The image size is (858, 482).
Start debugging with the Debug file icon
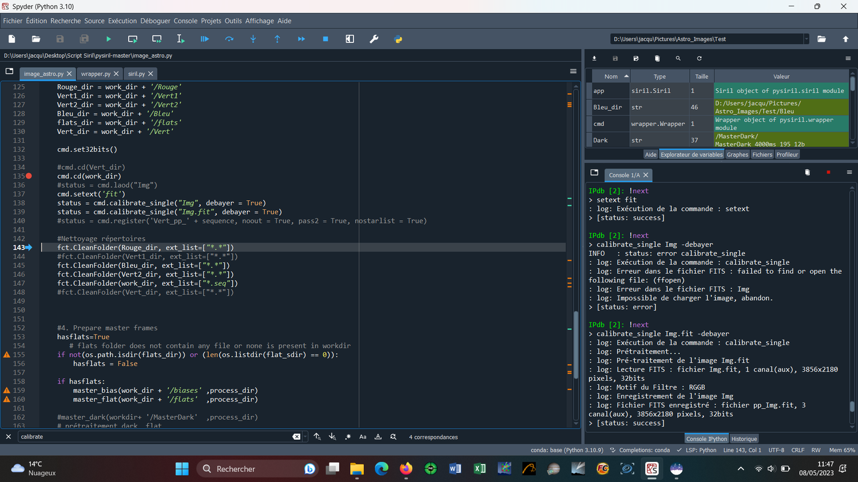[205, 39]
